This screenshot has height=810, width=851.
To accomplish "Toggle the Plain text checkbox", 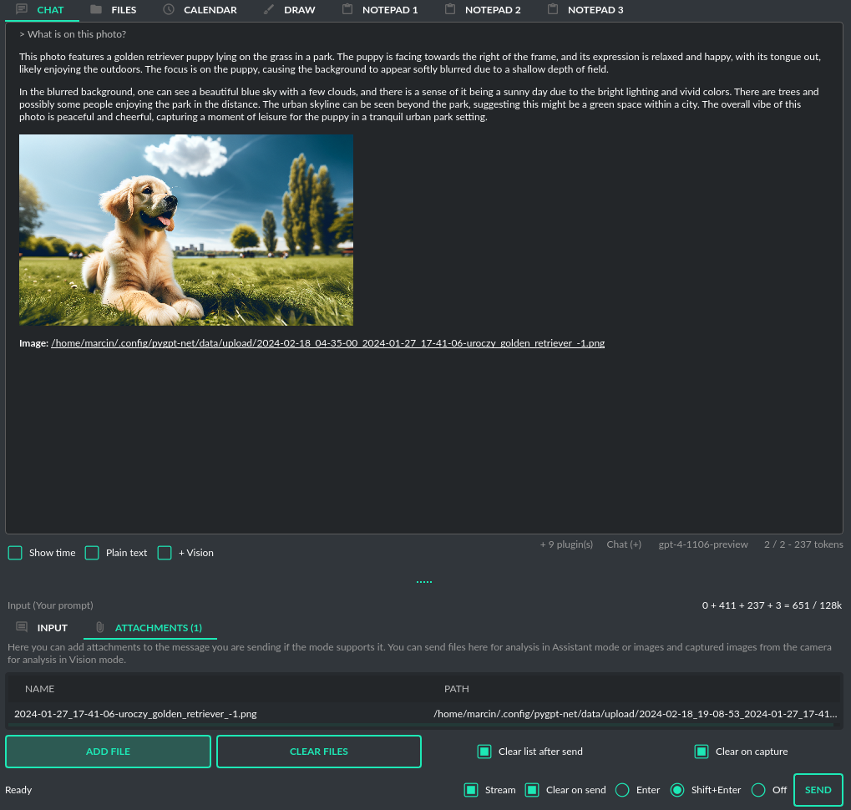I will click(x=92, y=553).
